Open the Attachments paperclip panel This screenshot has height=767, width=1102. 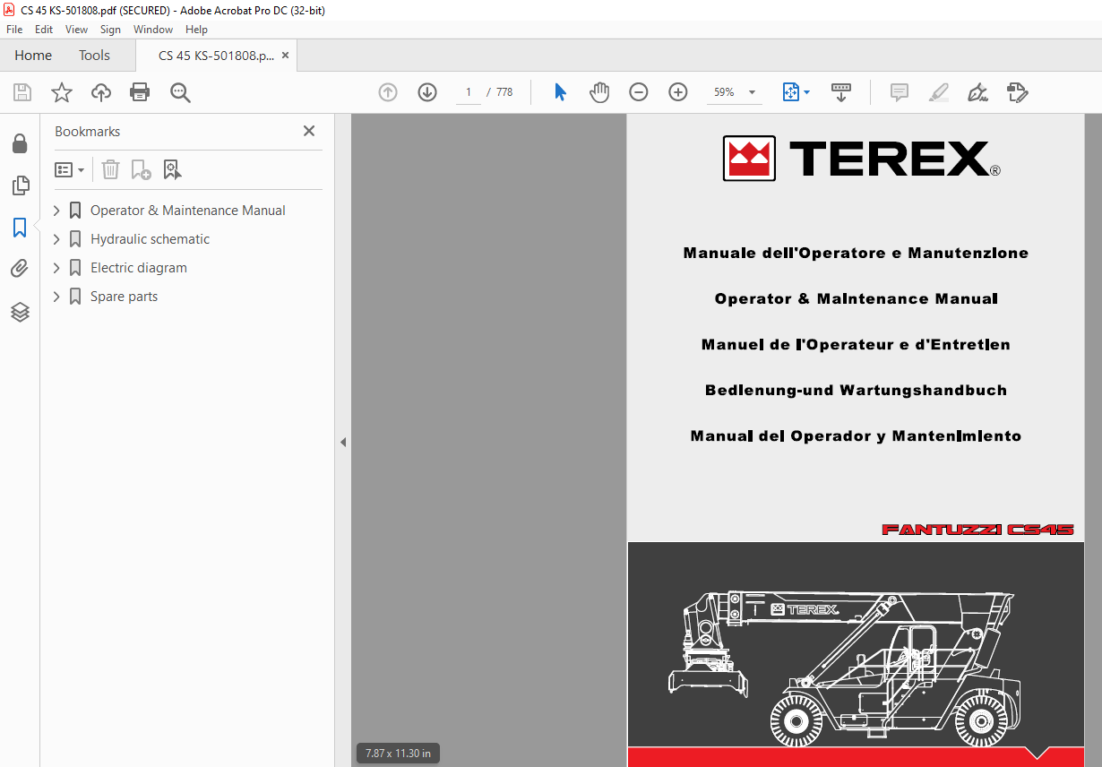click(x=20, y=269)
